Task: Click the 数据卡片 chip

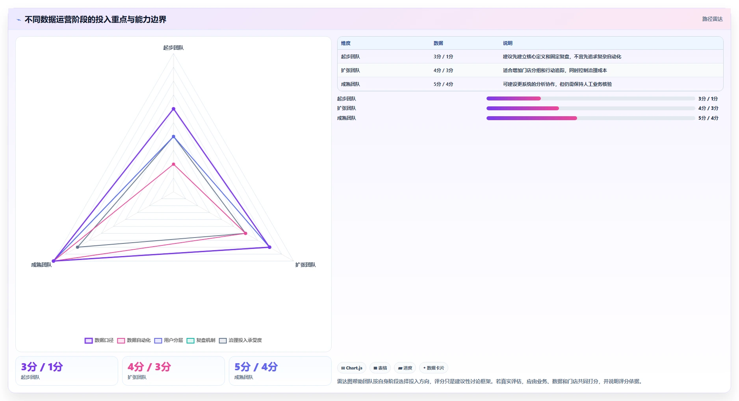Action: click(x=434, y=368)
